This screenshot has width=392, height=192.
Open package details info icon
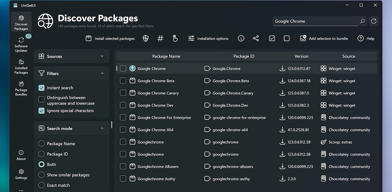[241, 39]
